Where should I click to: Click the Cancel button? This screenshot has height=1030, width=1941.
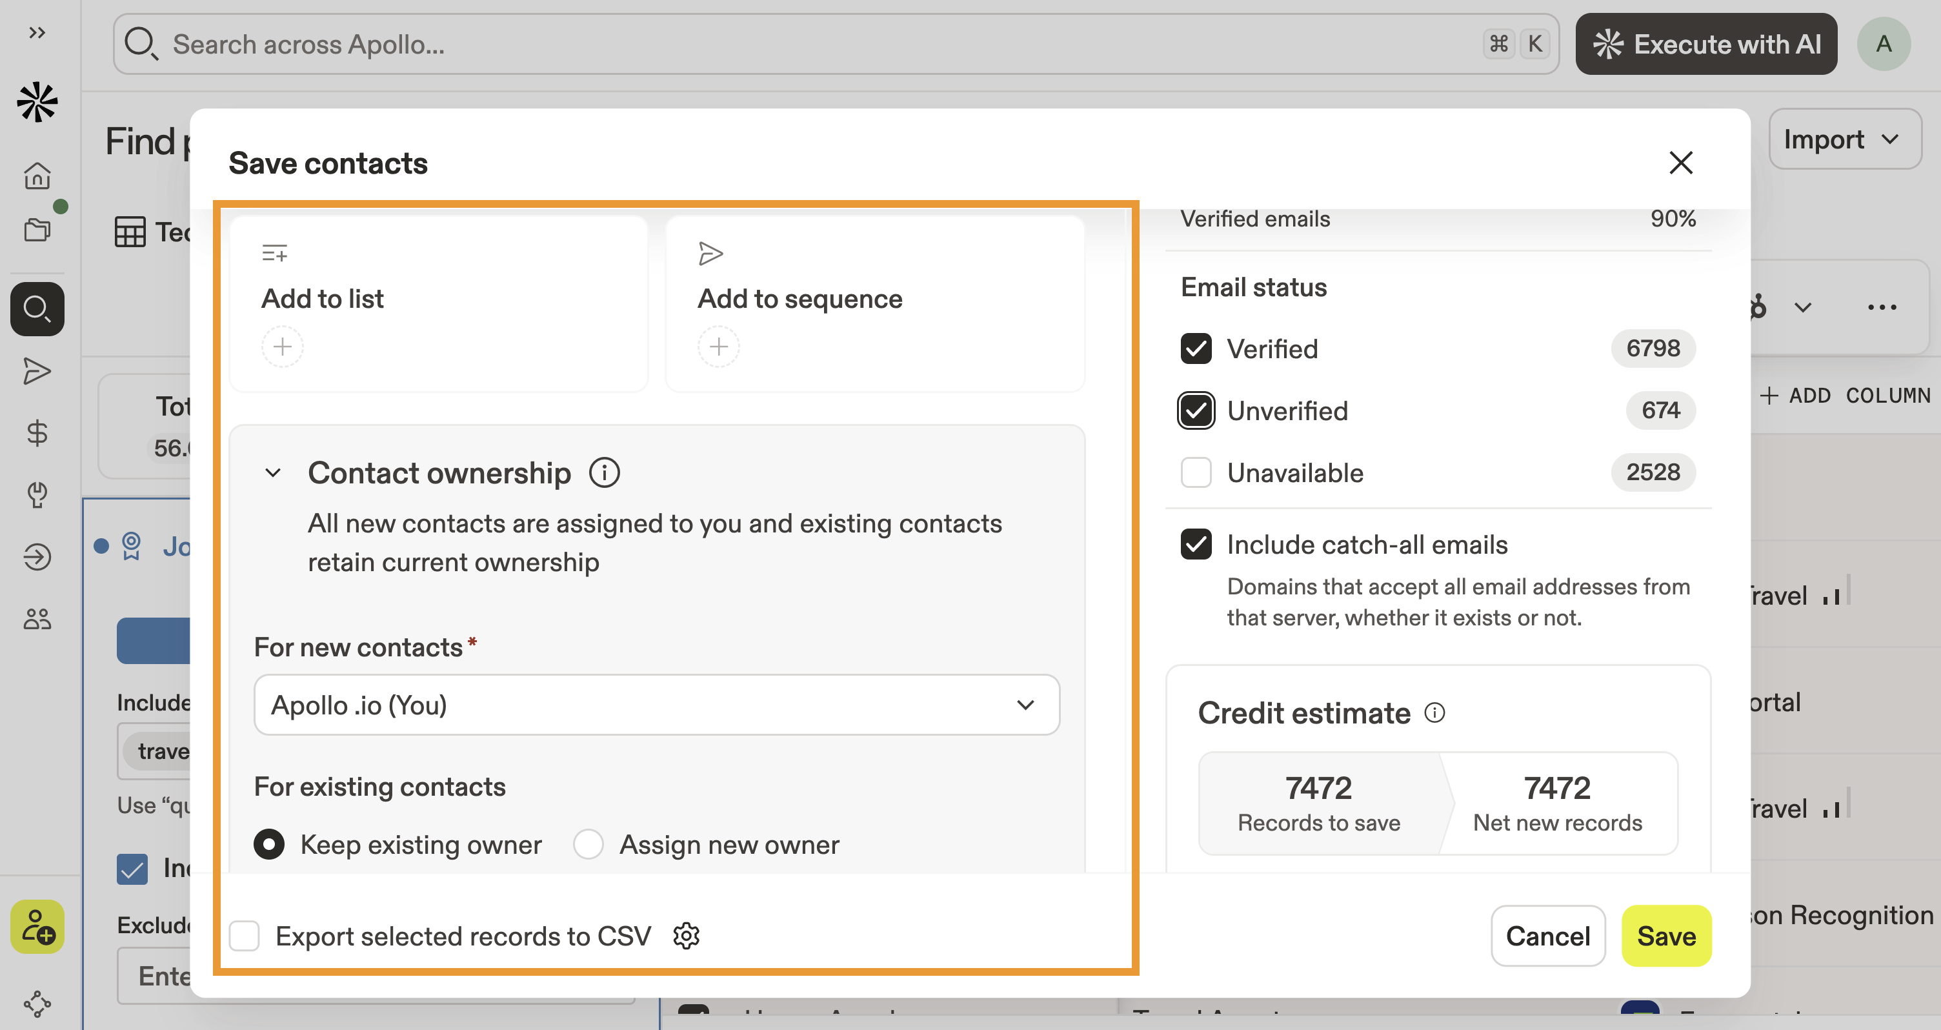pos(1547,936)
